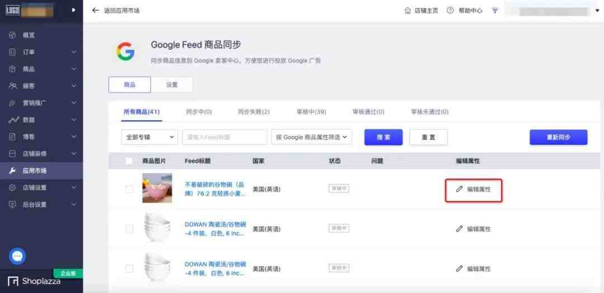Expand the 后台设置 sidebar chevron
Image resolution: width=604 pixels, height=293 pixels.
74,205
